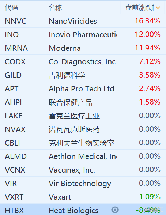166x215 pixels.
Task: Sort by pre-market change dropdown arrow
Action: pos(158,8)
